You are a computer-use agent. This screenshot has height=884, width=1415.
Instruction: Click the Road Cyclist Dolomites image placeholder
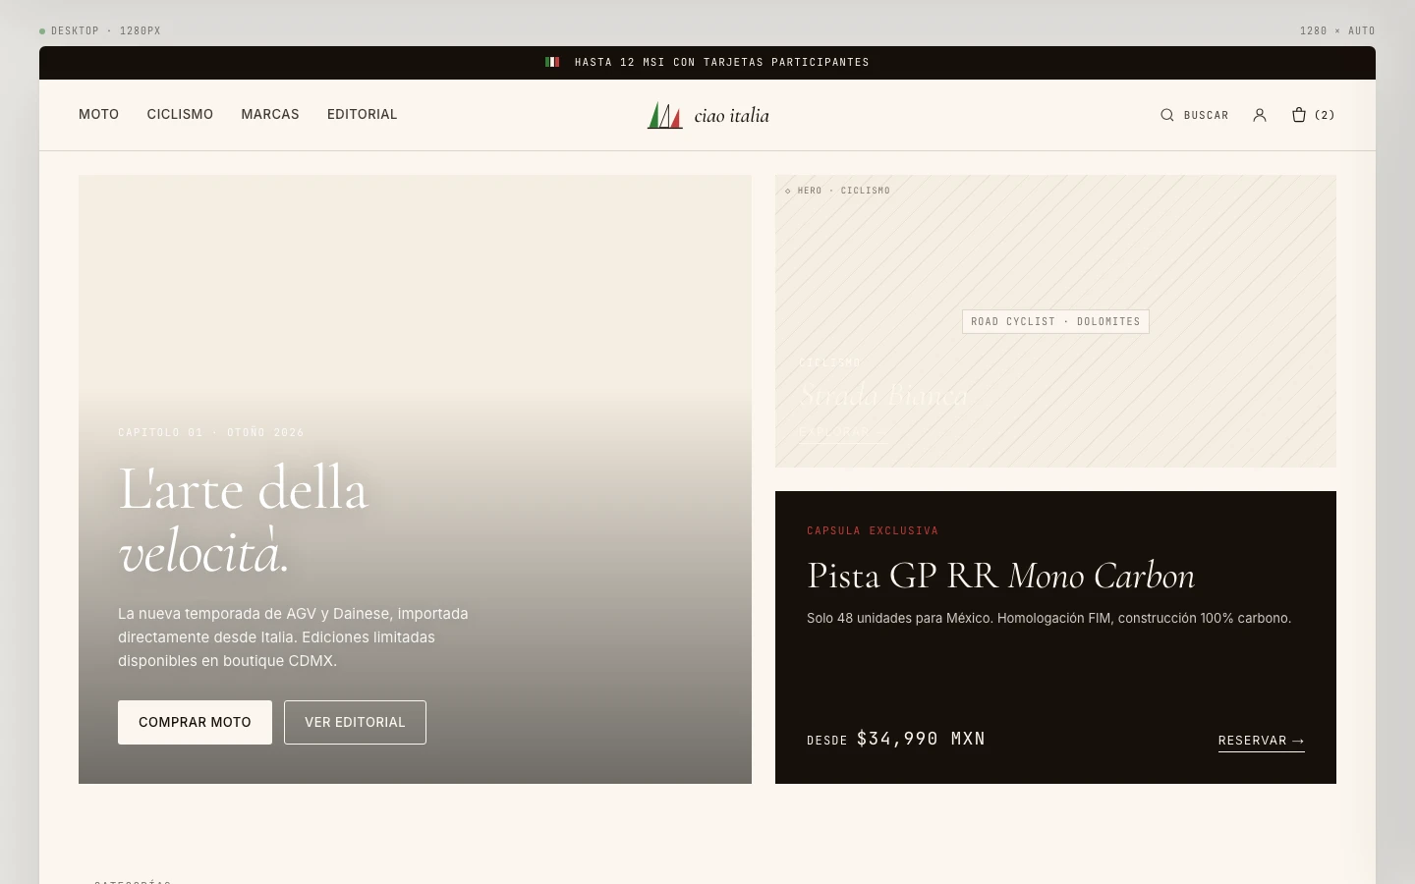(x=1055, y=321)
